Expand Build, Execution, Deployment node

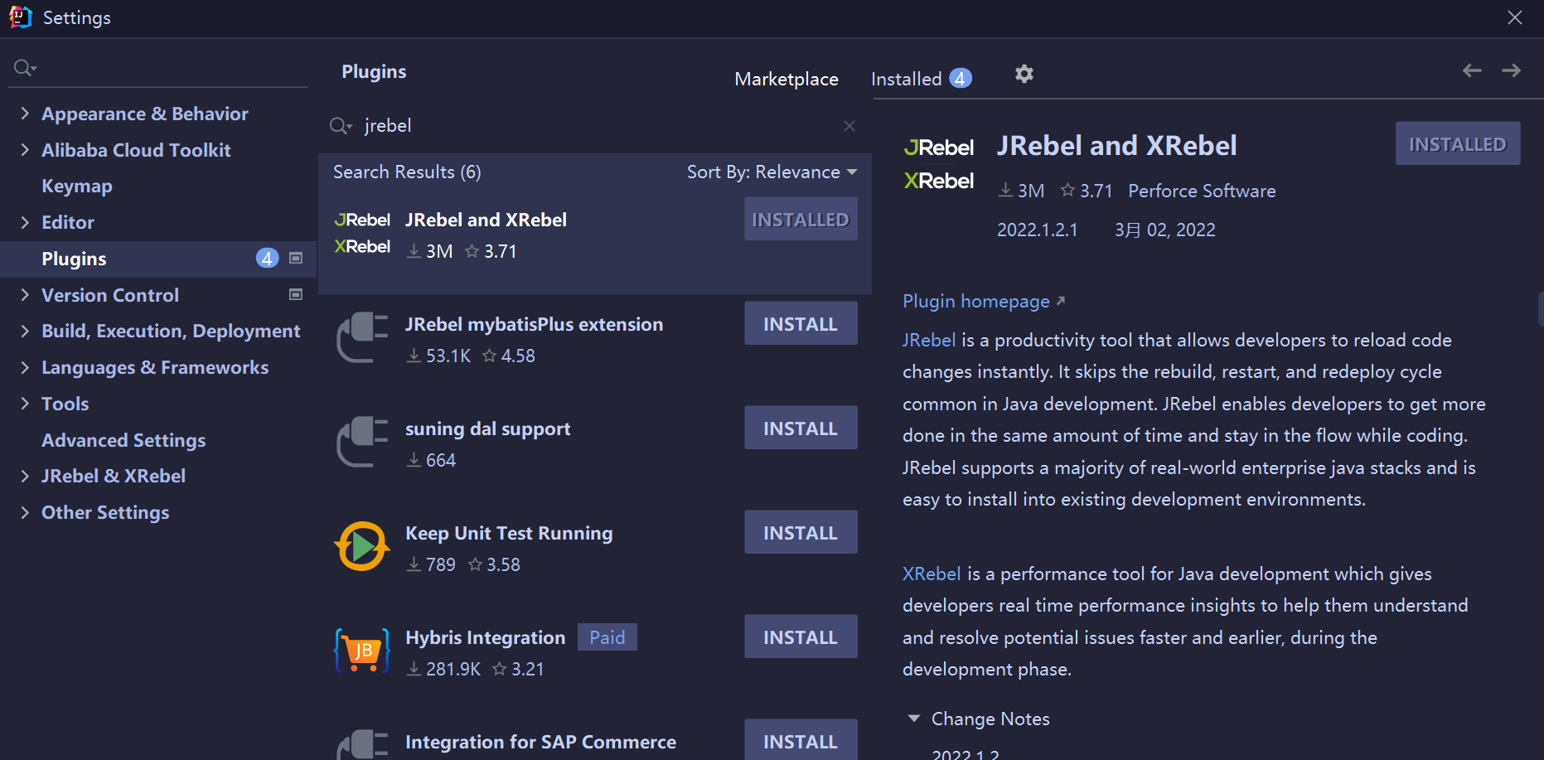[25, 331]
